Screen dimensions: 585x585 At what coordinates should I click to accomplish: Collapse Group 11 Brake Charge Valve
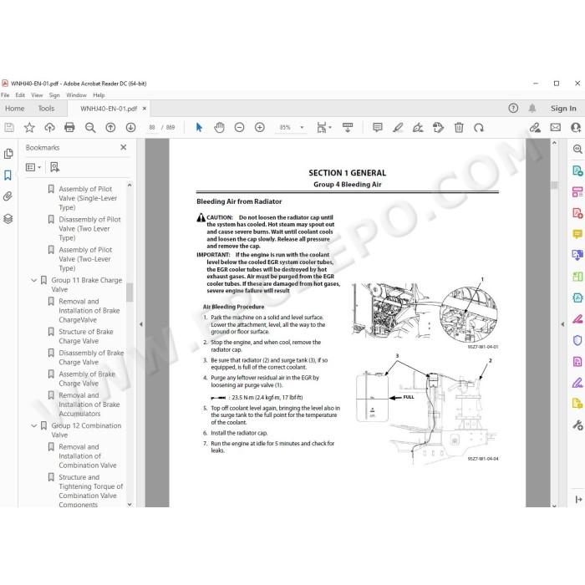[34, 280]
